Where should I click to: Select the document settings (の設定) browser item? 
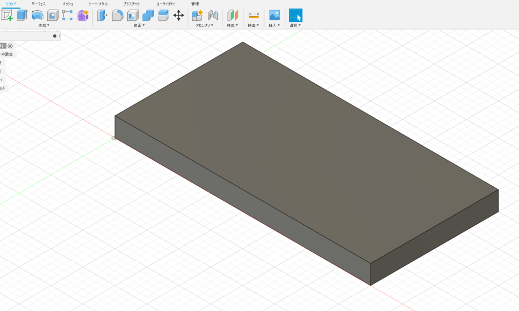pyautogui.click(x=7, y=54)
